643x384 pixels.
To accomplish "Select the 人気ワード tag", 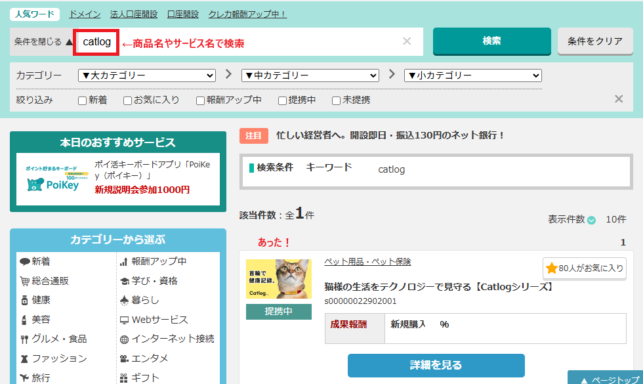I will tap(35, 14).
